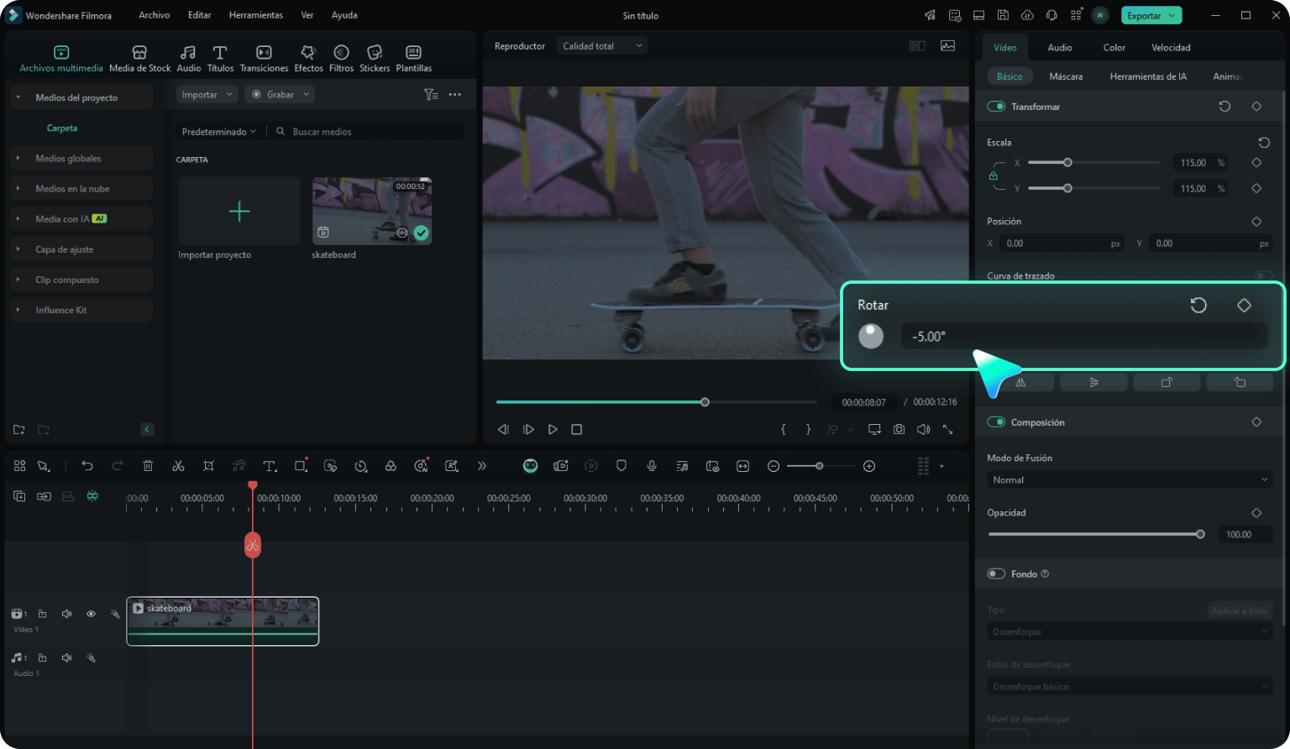Open the Stickers panel
Screen dimensions: 1290x749
375,59
